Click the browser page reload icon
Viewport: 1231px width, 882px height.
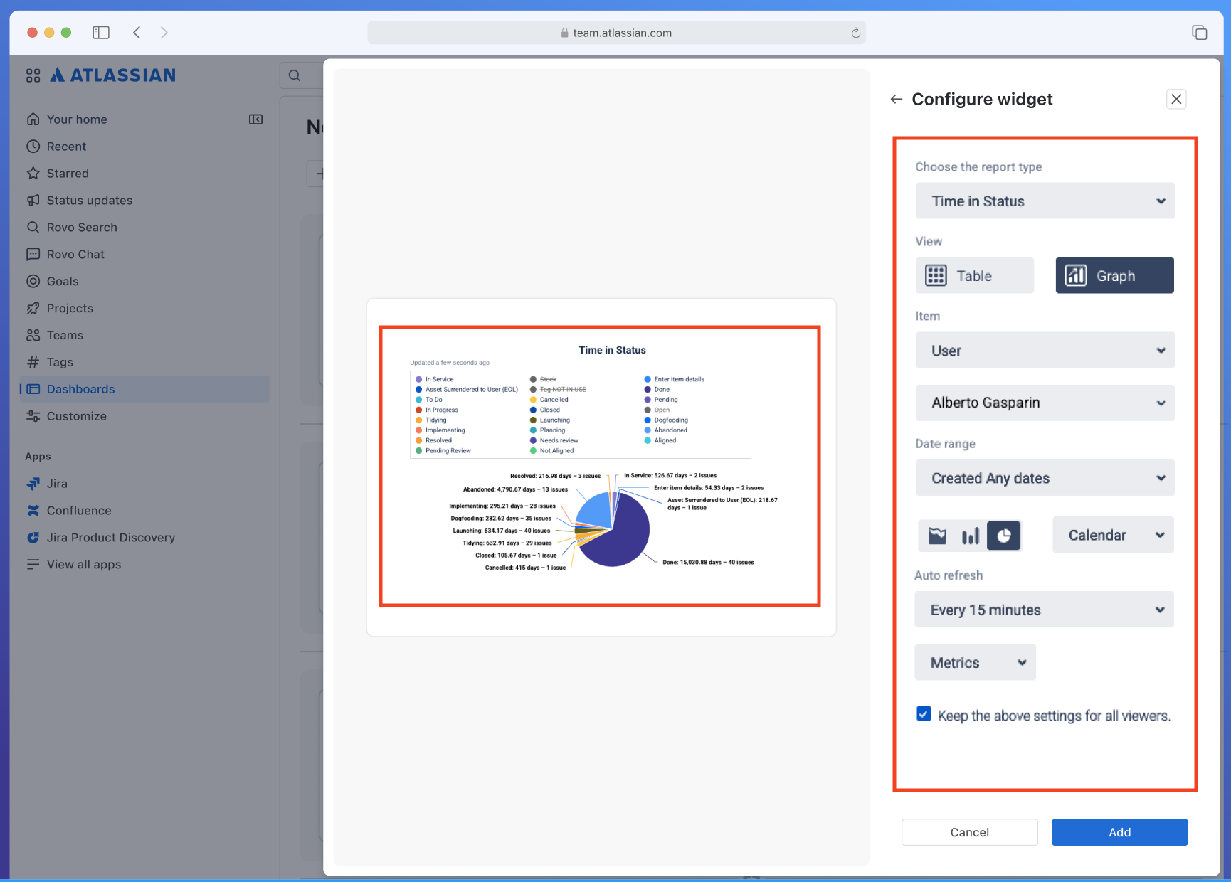tap(855, 33)
